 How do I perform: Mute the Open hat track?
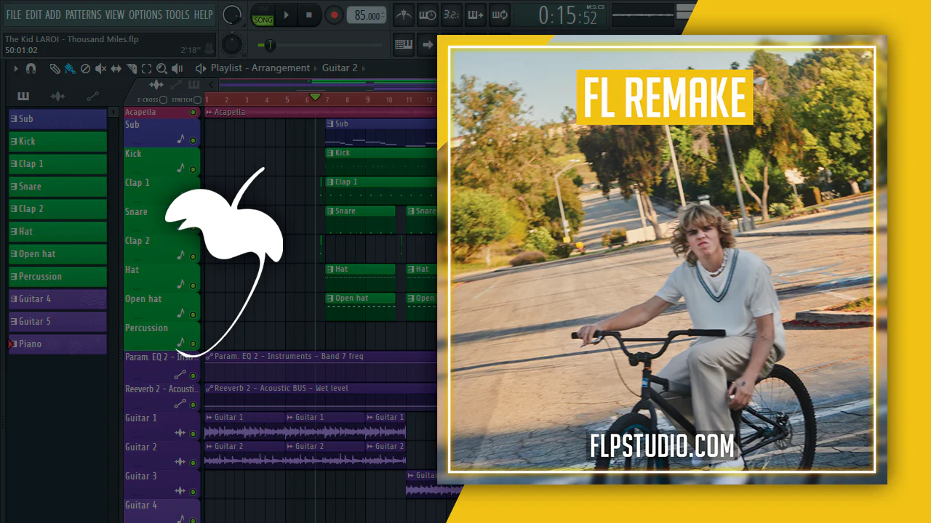pyautogui.click(x=193, y=315)
